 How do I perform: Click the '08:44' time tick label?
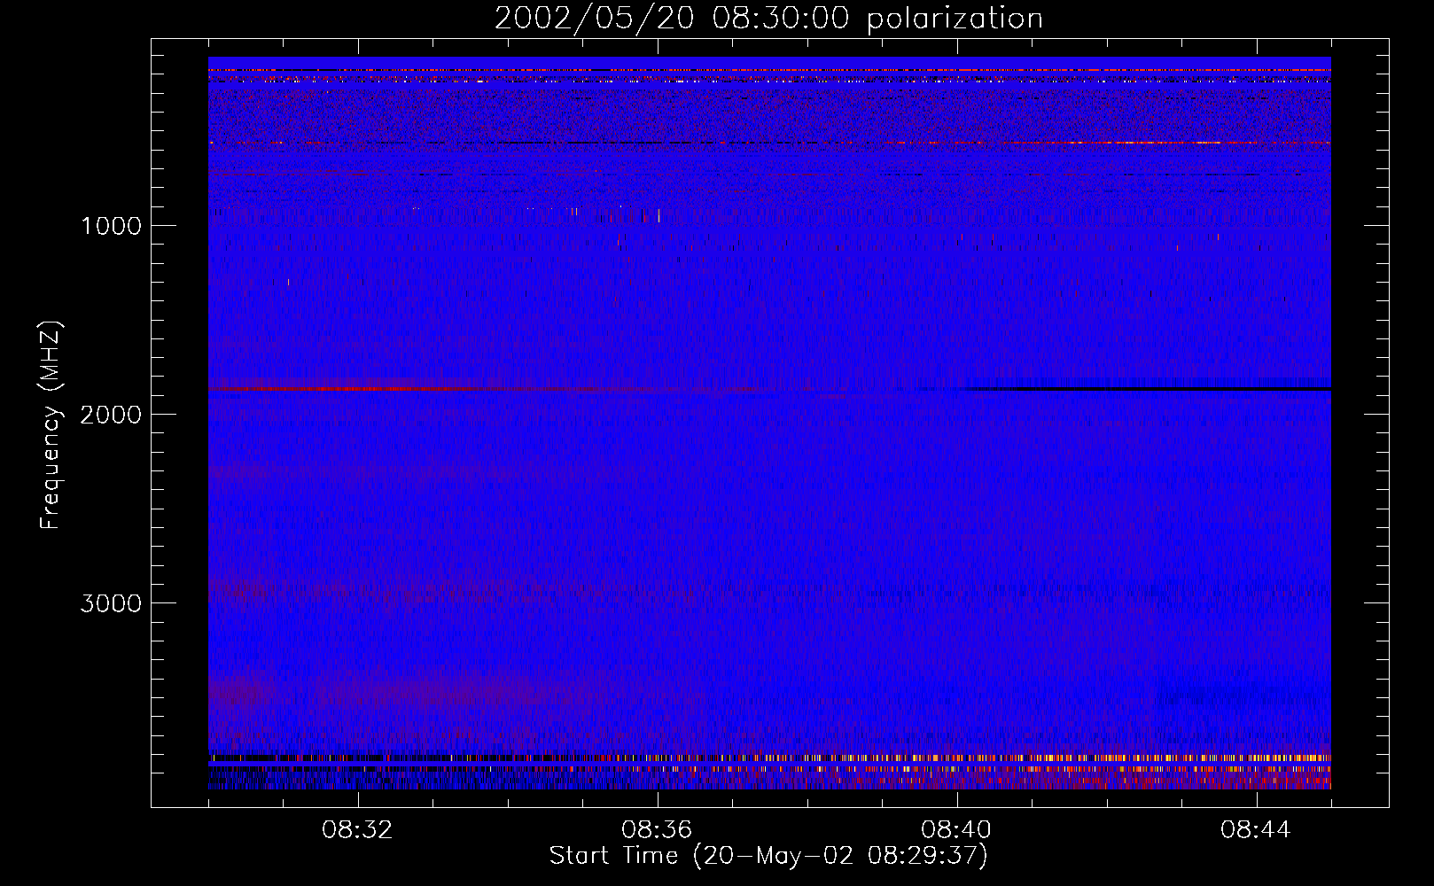(x=1256, y=830)
